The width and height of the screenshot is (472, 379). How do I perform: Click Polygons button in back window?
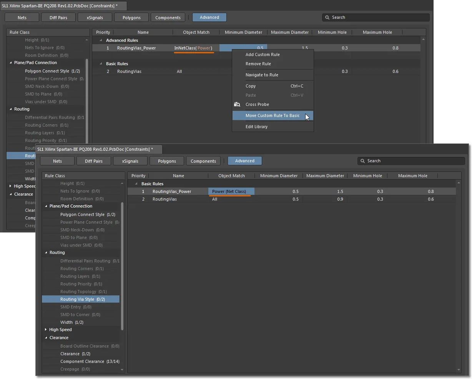tap(131, 17)
